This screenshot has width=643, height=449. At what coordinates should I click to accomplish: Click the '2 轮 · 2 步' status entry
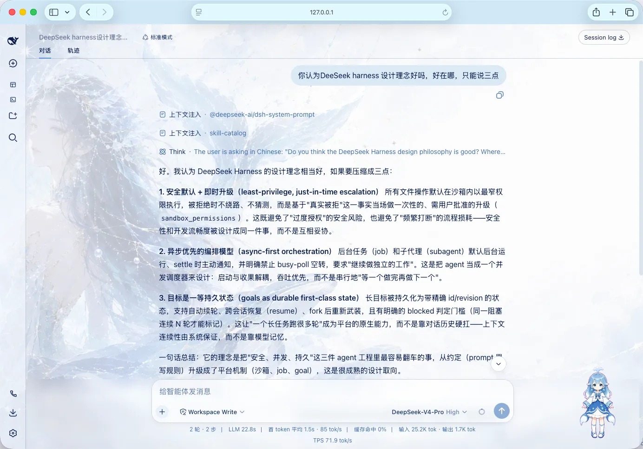(x=203, y=429)
